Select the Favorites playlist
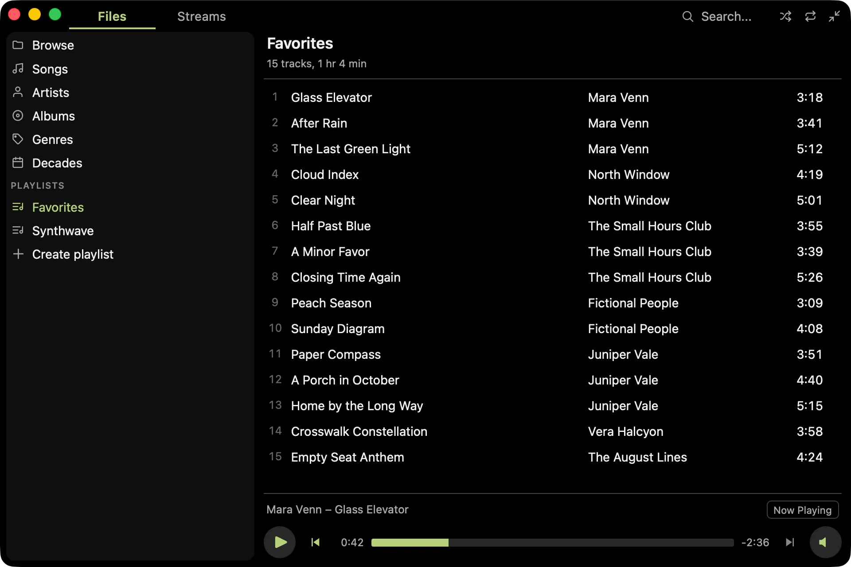This screenshot has height=567, width=851. click(x=130, y=207)
